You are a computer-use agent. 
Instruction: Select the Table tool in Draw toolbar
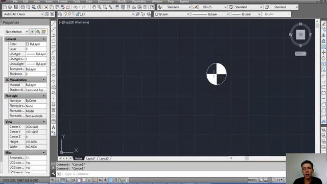pos(53,122)
